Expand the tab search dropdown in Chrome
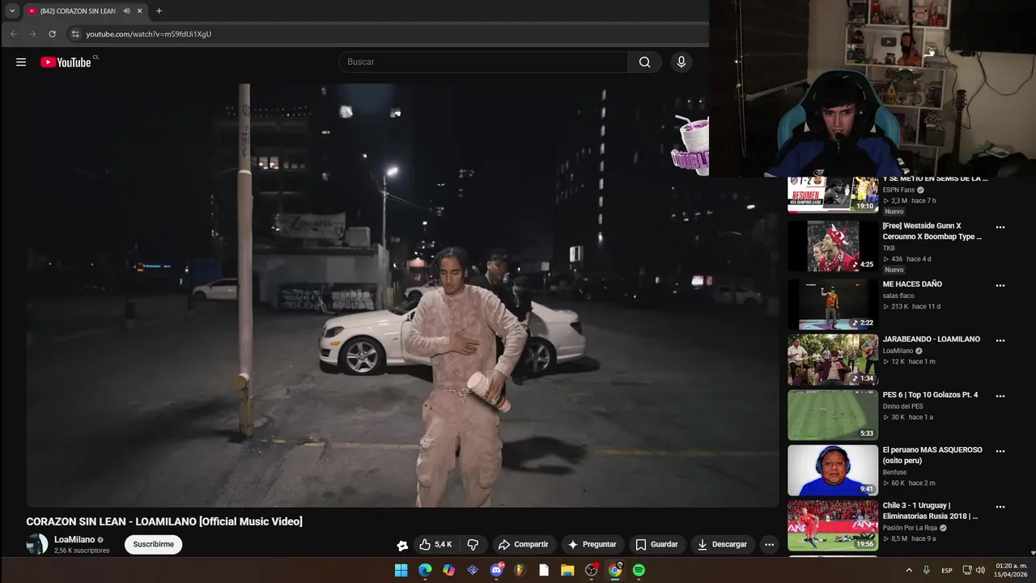This screenshot has width=1036, height=583. click(12, 11)
